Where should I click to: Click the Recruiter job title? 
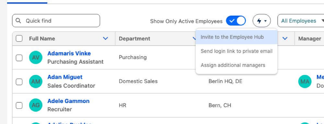(60, 109)
